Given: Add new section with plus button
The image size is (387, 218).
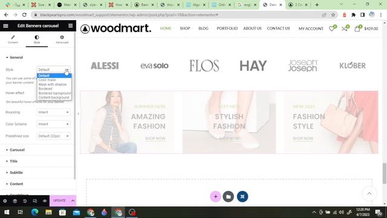Looking at the screenshot, I should [x=215, y=197].
